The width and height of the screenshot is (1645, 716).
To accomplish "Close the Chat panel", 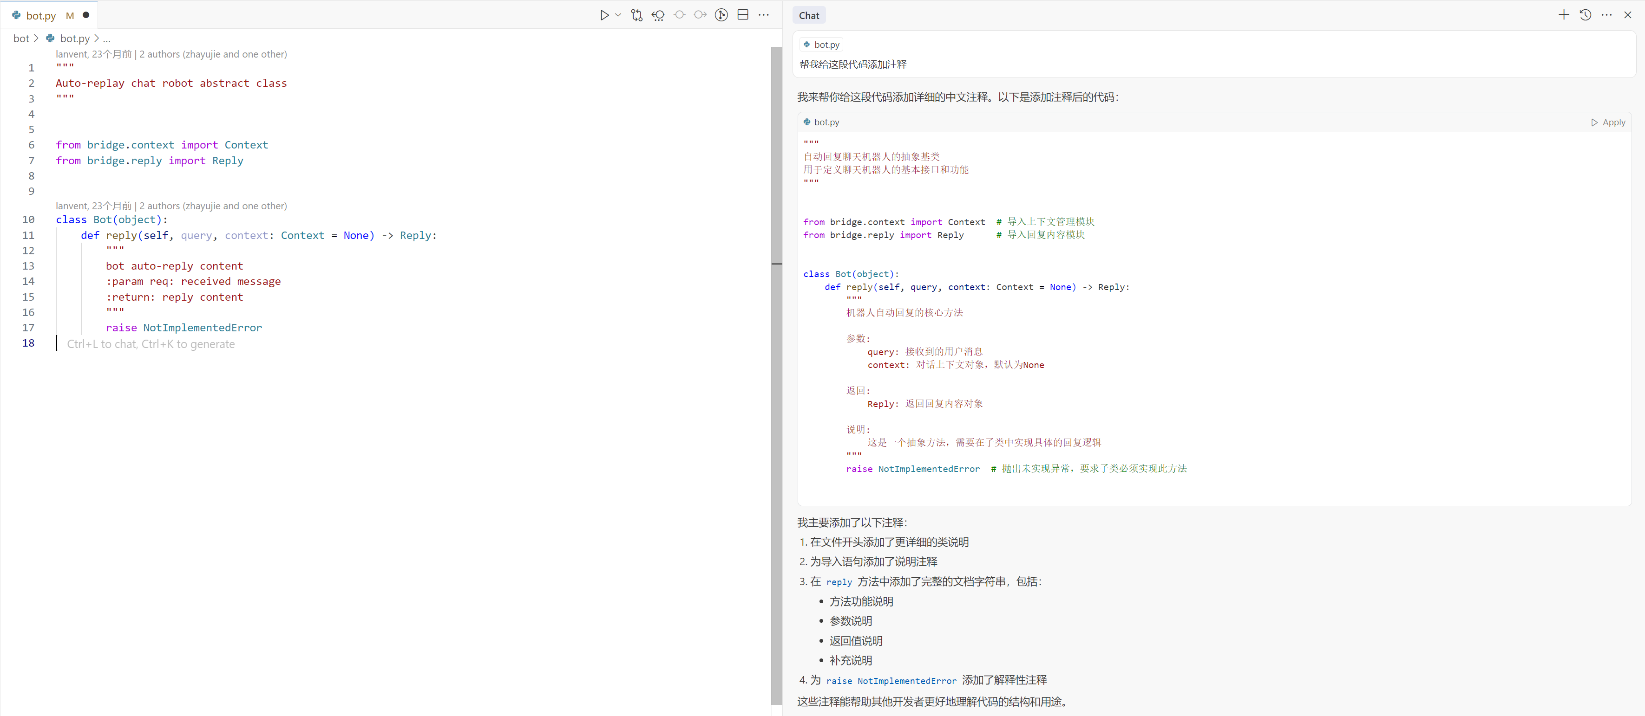I will pyautogui.click(x=1628, y=15).
